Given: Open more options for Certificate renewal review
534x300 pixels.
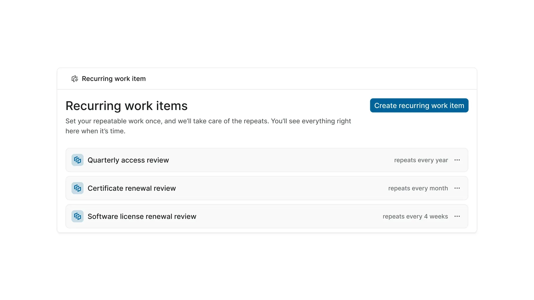Looking at the screenshot, I should (x=457, y=188).
